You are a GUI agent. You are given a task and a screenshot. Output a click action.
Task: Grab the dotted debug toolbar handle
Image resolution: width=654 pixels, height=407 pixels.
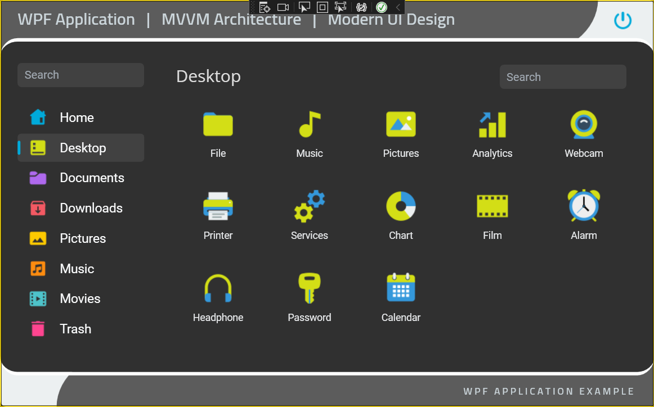click(x=253, y=7)
